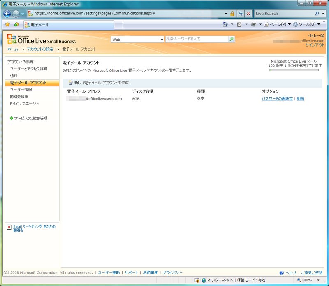Click the 100% zoom level button
The height and width of the screenshot is (286, 329).
pyautogui.click(x=304, y=280)
